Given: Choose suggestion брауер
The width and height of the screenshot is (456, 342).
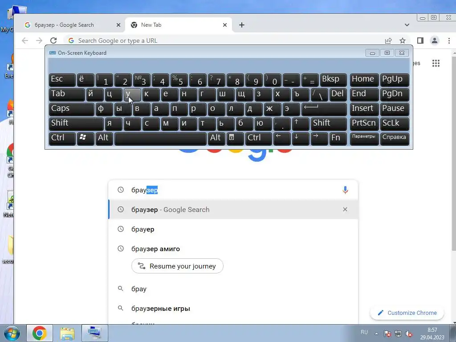Looking at the screenshot, I should 233,229.
